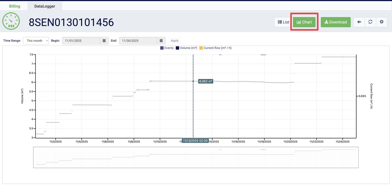Click the End date input field
The width and height of the screenshot is (392, 185).
point(138,41)
